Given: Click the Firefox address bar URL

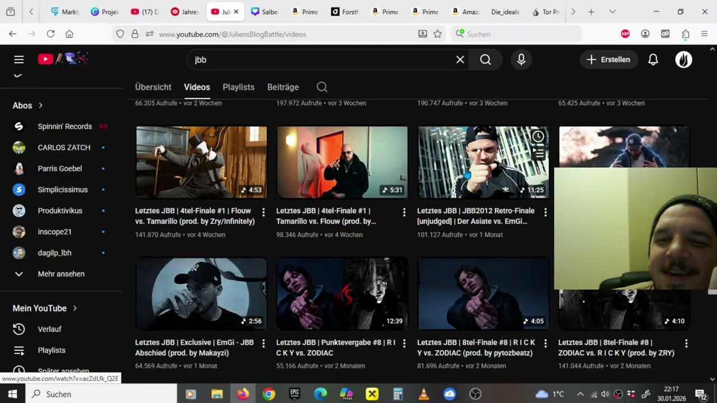Looking at the screenshot, I should pyautogui.click(x=232, y=34).
